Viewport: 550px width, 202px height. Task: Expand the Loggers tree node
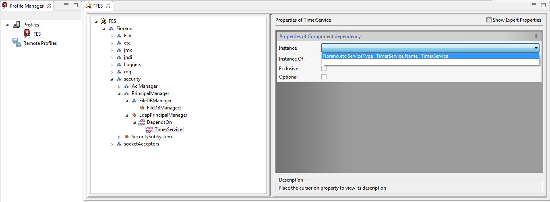click(112, 65)
